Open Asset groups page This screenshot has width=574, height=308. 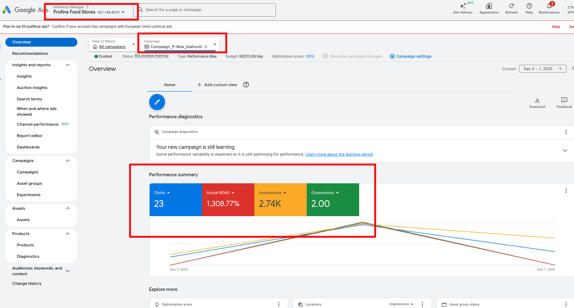click(x=29, y=183)
